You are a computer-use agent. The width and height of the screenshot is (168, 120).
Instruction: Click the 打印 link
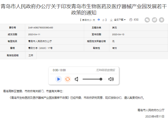click(x=136, y=20)
